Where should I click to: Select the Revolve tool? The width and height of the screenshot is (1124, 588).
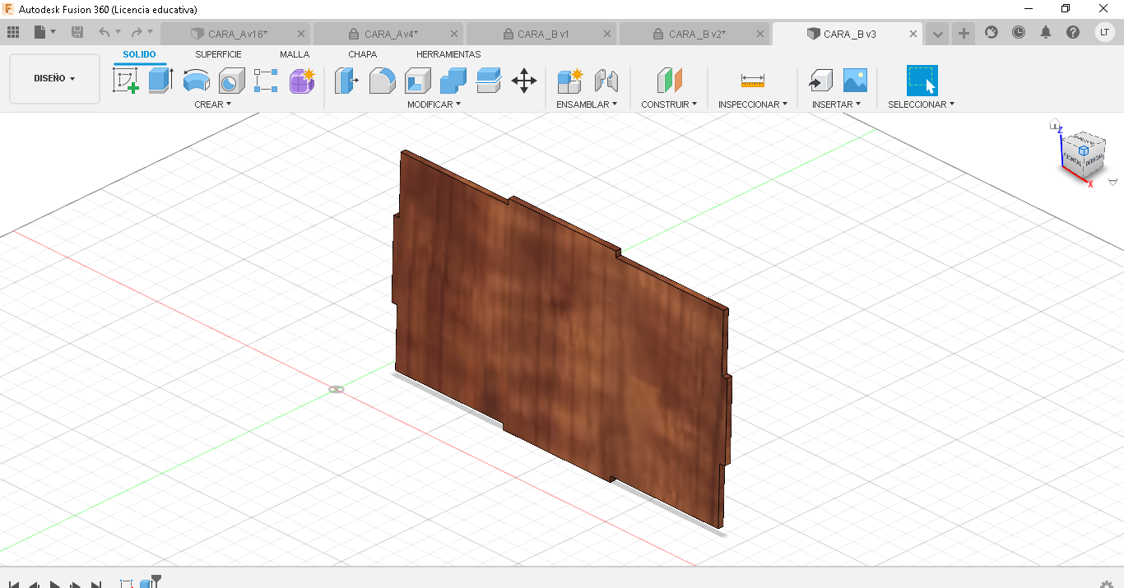tap(196, 81)
